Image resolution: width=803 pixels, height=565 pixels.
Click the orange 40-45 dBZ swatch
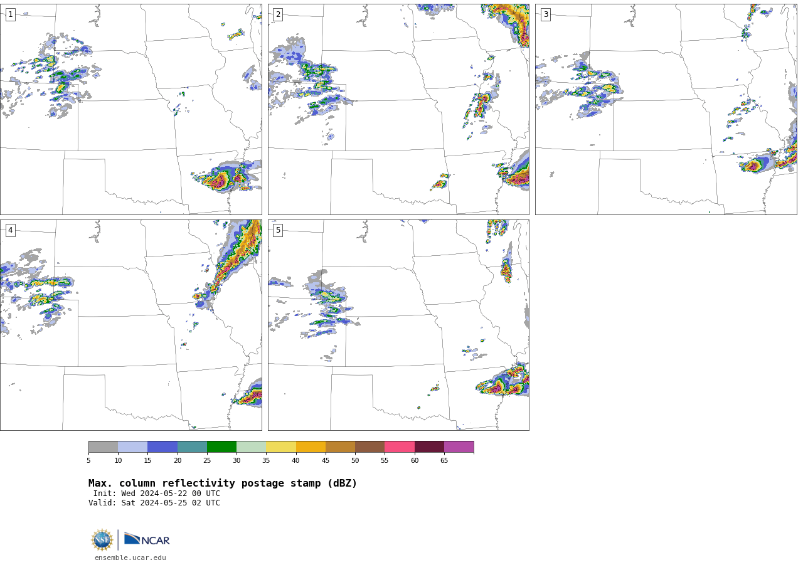click(311, 447)
